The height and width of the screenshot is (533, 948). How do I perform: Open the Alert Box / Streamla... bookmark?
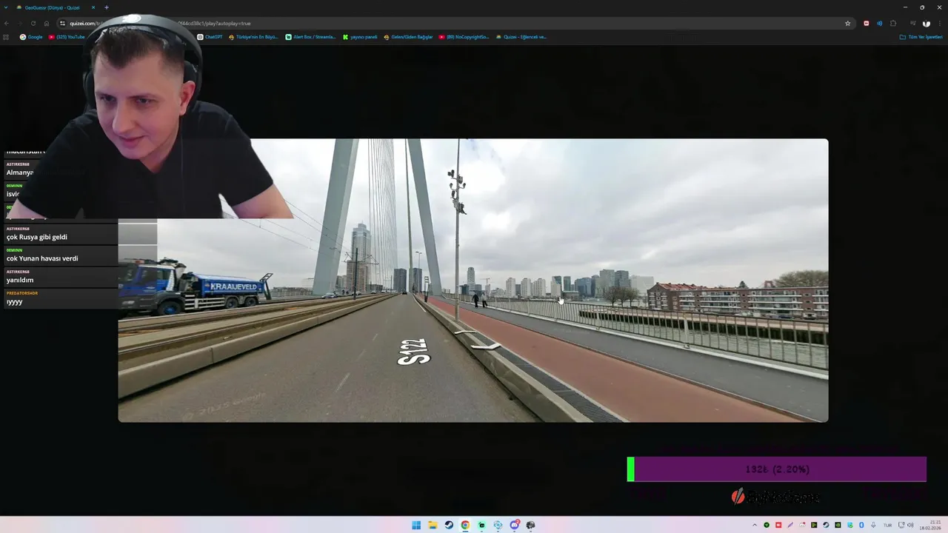point(311,37)
